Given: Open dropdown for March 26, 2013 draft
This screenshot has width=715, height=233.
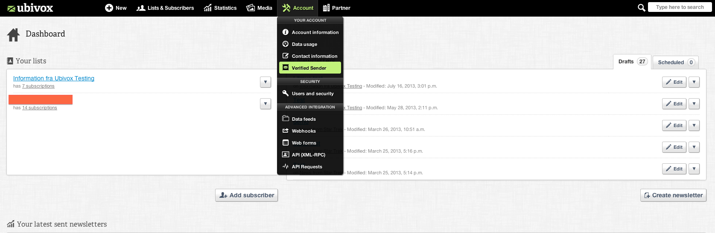Looking at the screenshot, I should click(x=694, y=125).
